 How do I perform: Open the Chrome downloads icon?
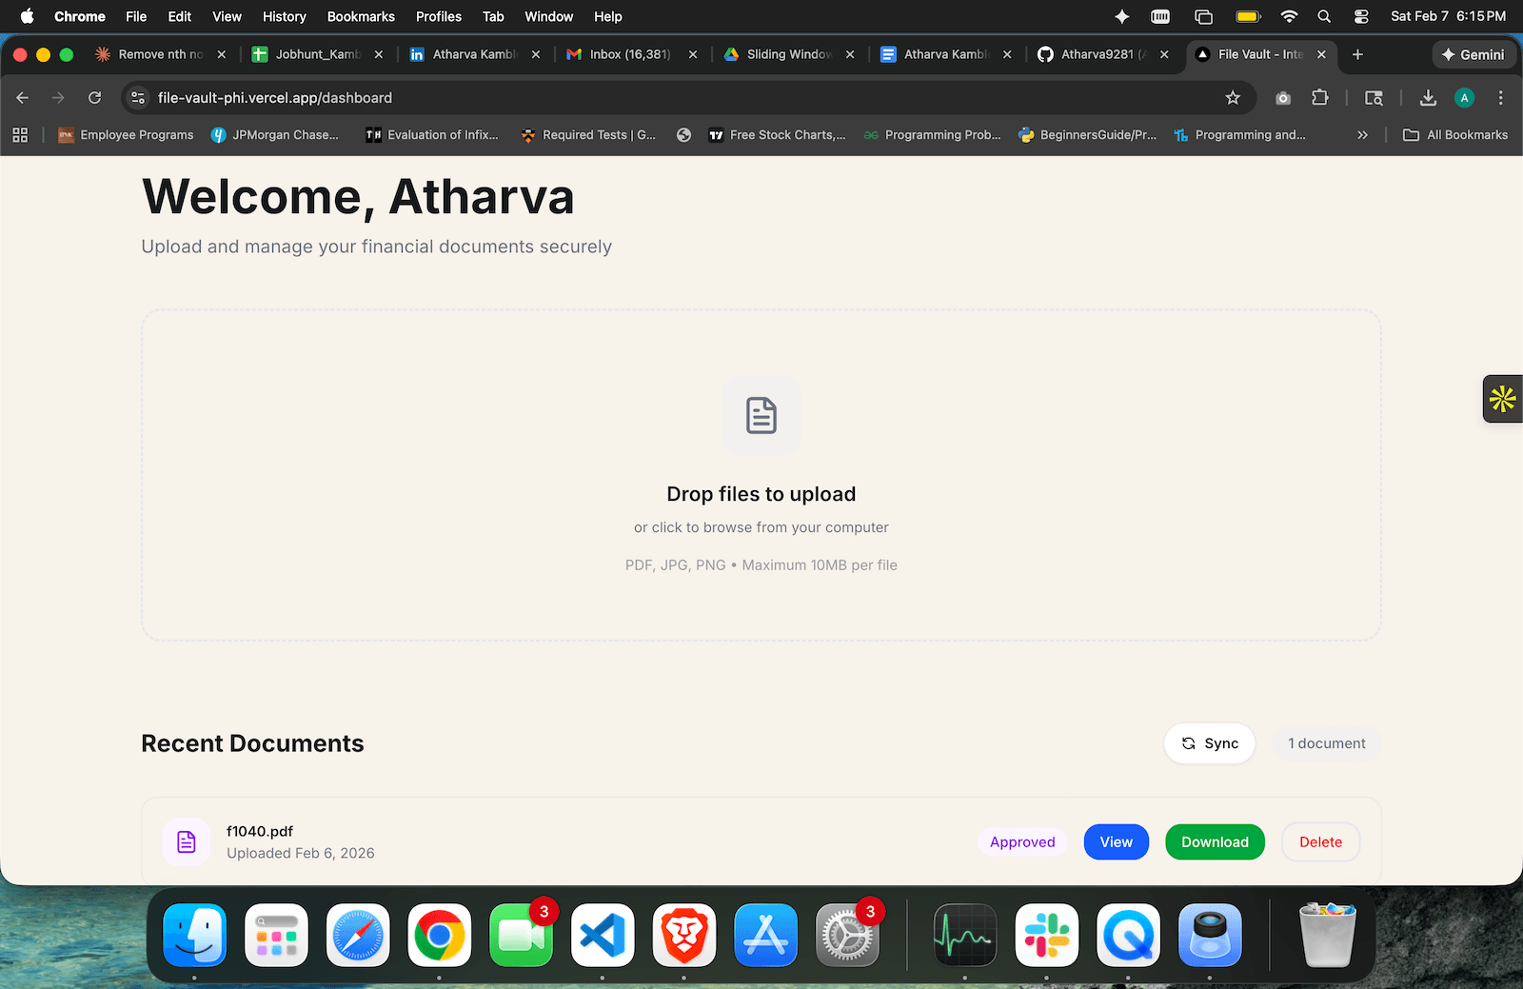(x=1428, y=98)
